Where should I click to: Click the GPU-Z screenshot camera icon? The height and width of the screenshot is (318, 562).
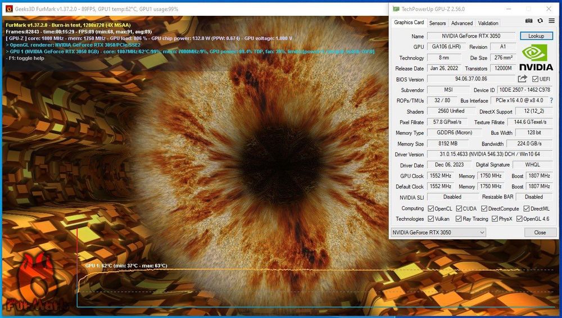pos(529,21)
